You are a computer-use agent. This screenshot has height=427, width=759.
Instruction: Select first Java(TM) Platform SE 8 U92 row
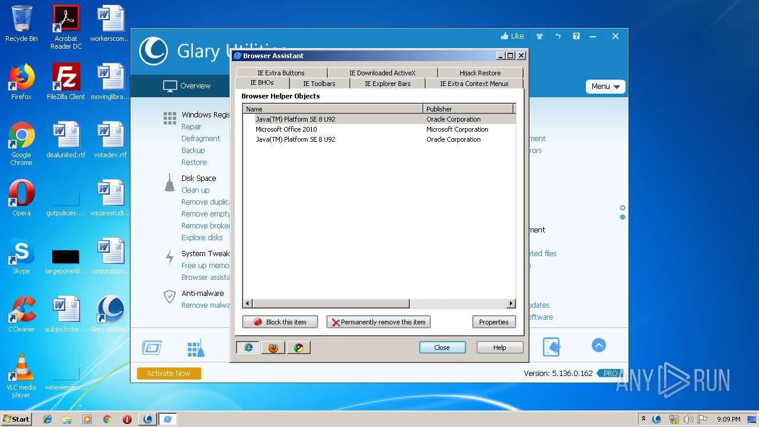379,119
